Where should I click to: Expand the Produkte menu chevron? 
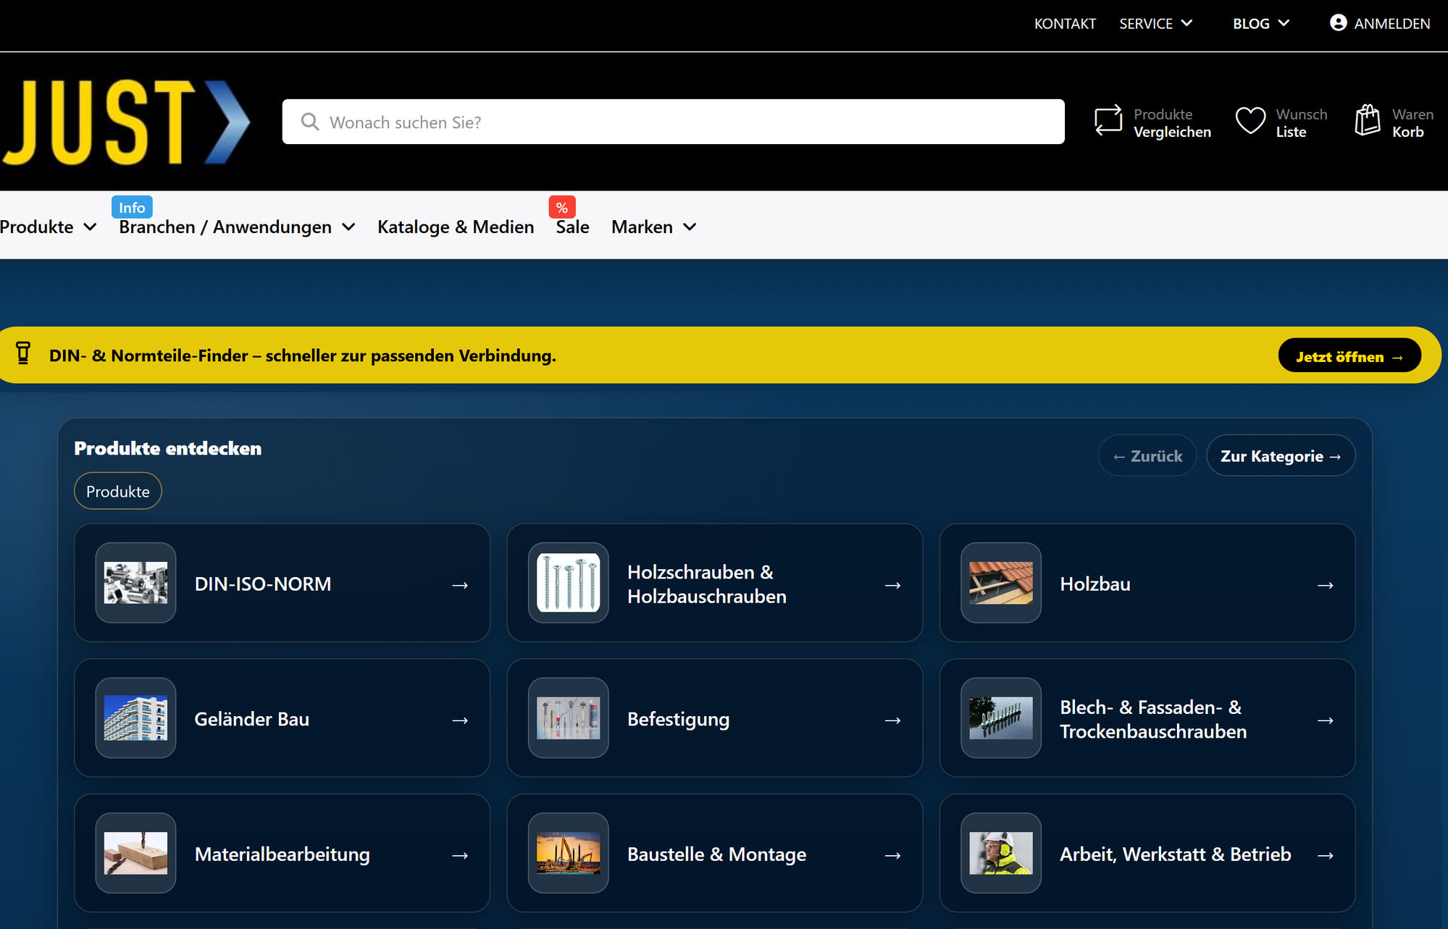pyautogui.click(x=90, y=227)
